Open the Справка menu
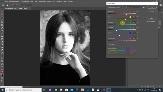The height and width of the screenshot is (92, 163). click(71, 2)
